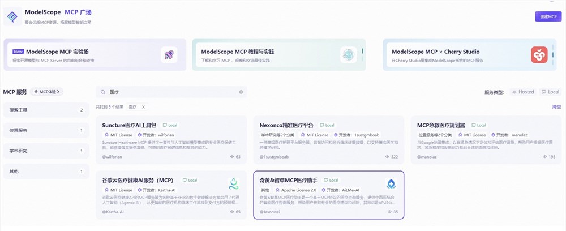
Task: Click the eye icon showing 322 views
Action: [387, 157]
